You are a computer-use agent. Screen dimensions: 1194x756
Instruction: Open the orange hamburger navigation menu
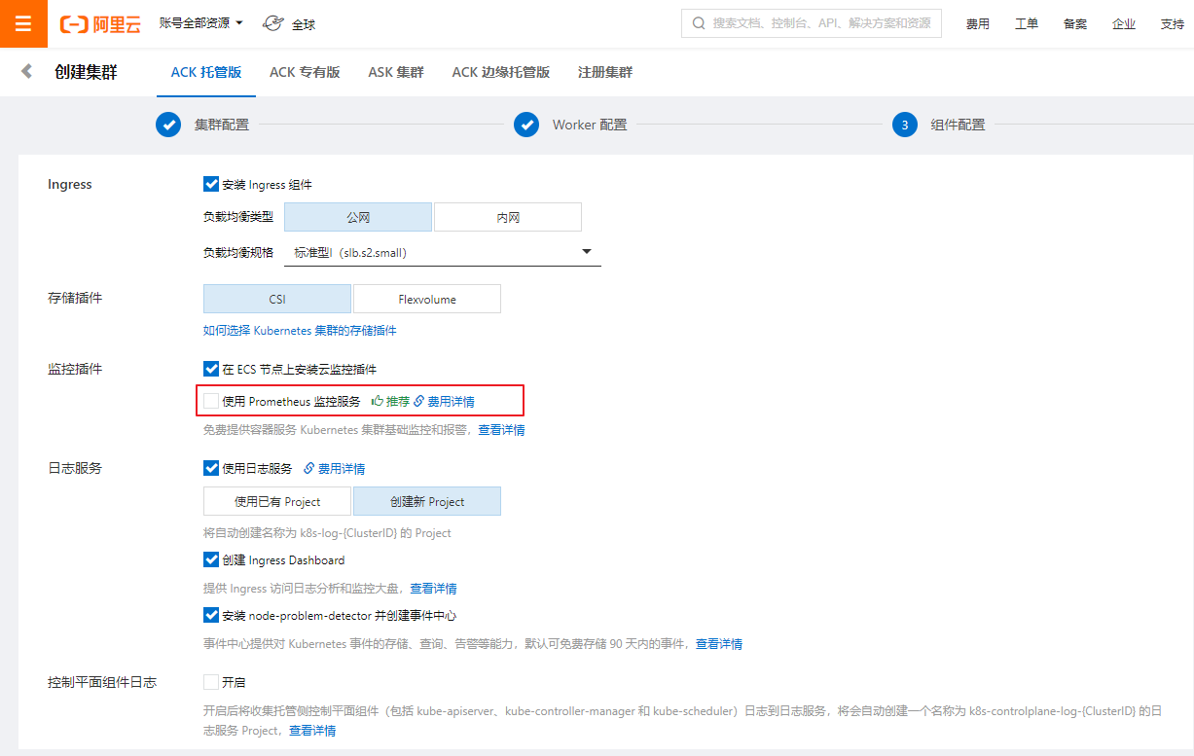pyautogui.click(x=23, y=23)
